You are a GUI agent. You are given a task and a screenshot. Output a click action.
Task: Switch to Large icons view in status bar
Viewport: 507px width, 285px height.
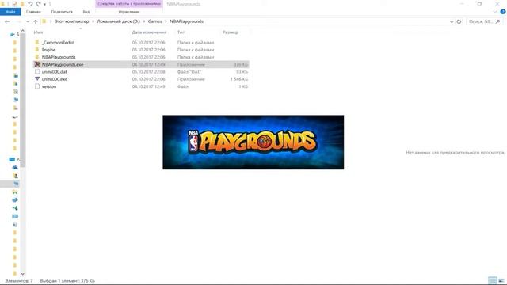tap(501, 280)
